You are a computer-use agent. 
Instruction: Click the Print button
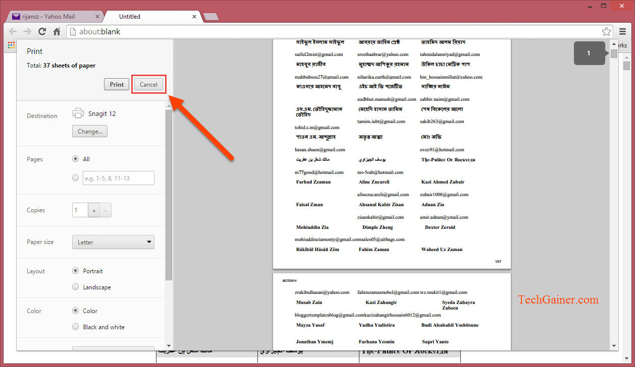click(116, 84)
